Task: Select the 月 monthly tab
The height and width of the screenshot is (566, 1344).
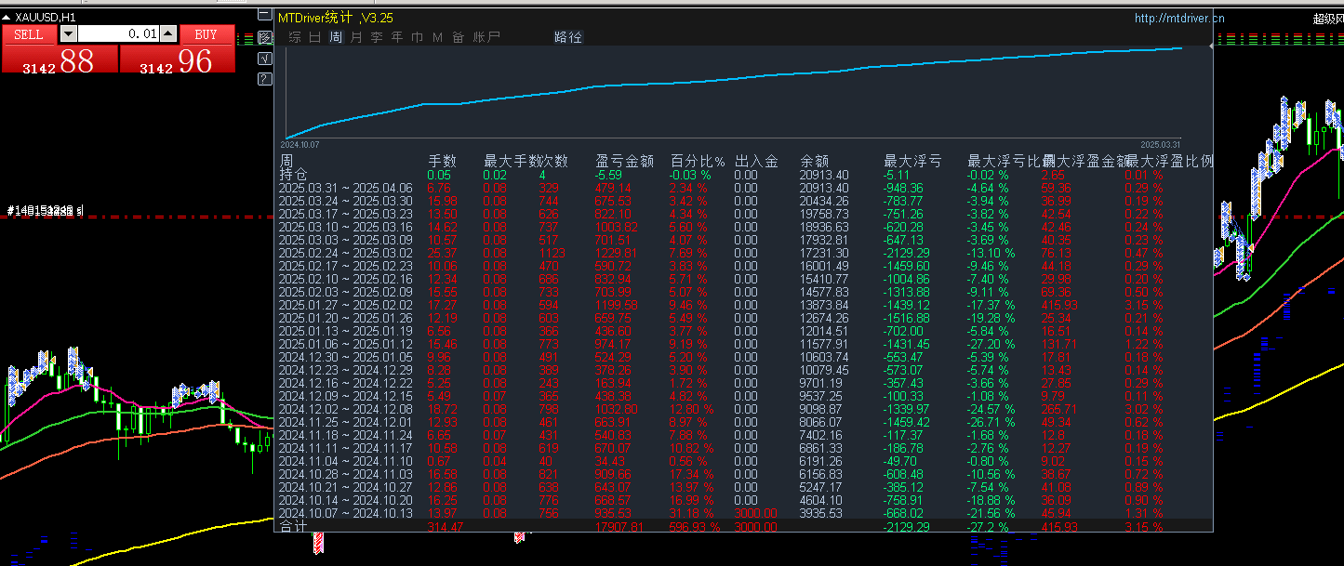Action: coord(356,37)
